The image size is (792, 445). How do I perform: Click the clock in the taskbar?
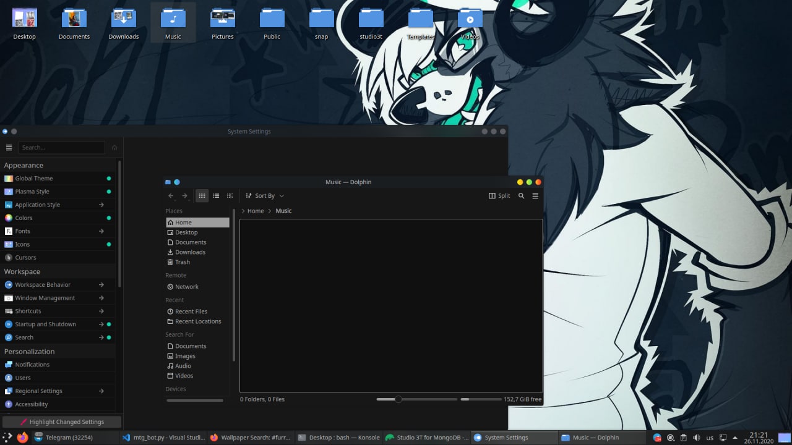tap(758, 438)
